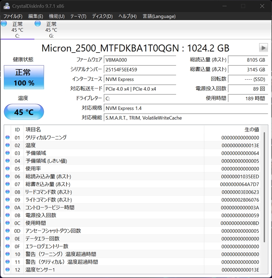272x278 pixels.
Task: Click the interface field NVM Express
Action: 140,79
